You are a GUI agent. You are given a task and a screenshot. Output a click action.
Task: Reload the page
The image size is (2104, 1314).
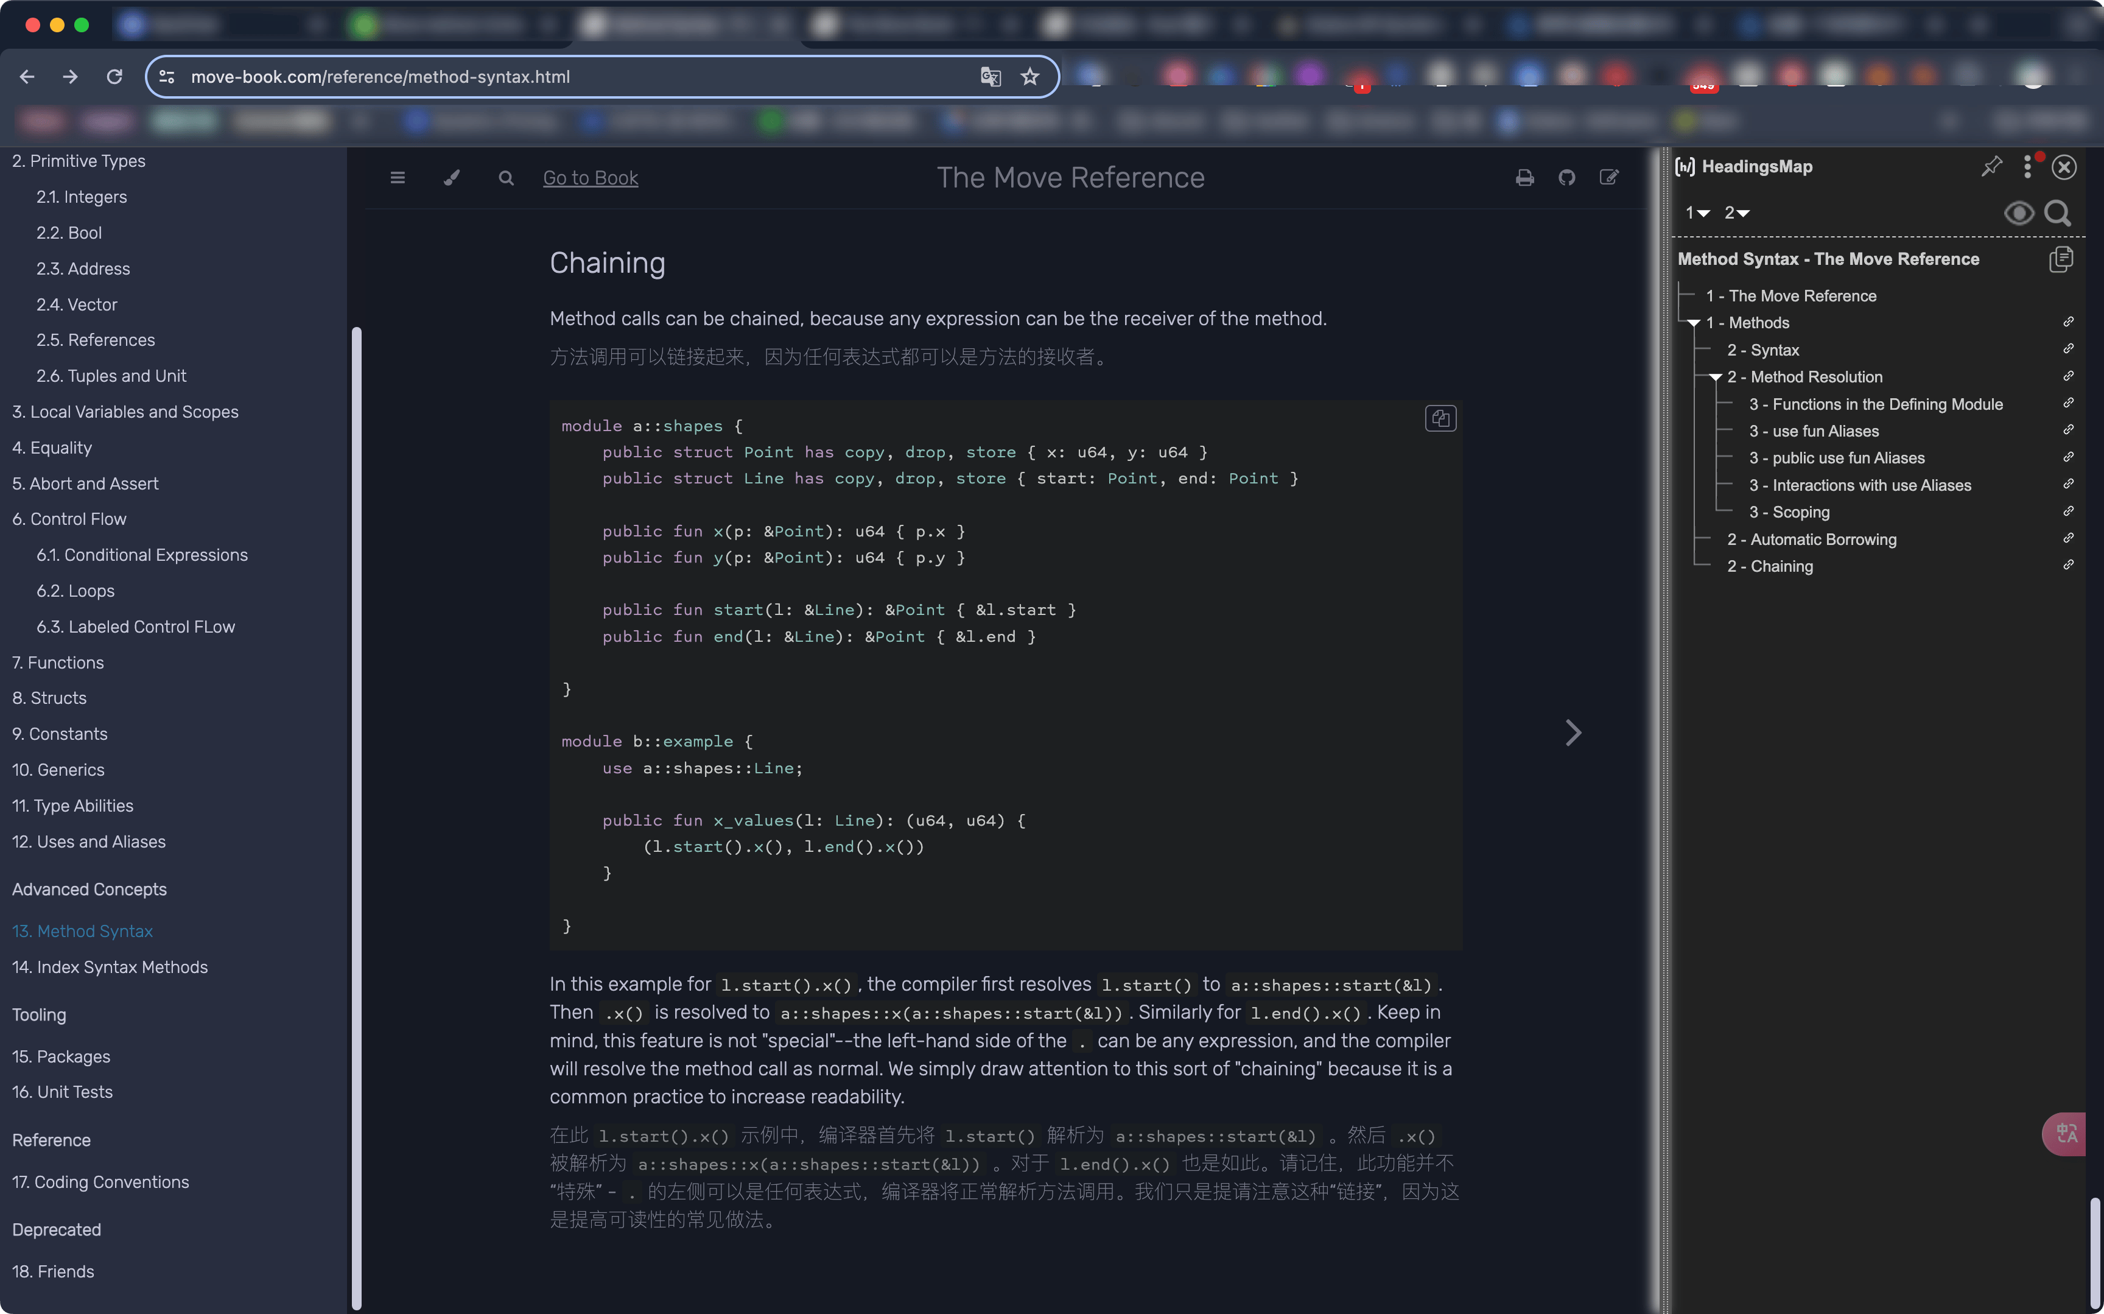pyautogui.click(x=114, y=77)
